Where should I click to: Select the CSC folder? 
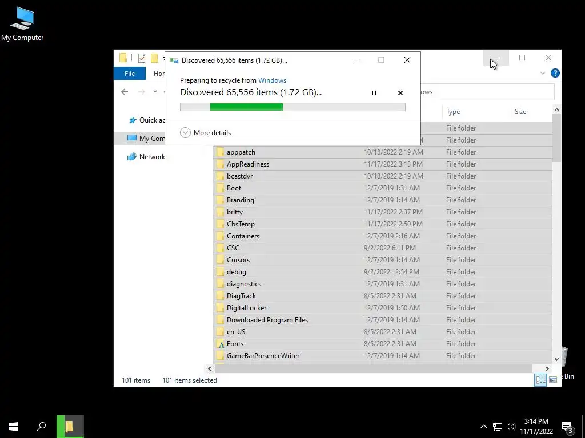382,248
